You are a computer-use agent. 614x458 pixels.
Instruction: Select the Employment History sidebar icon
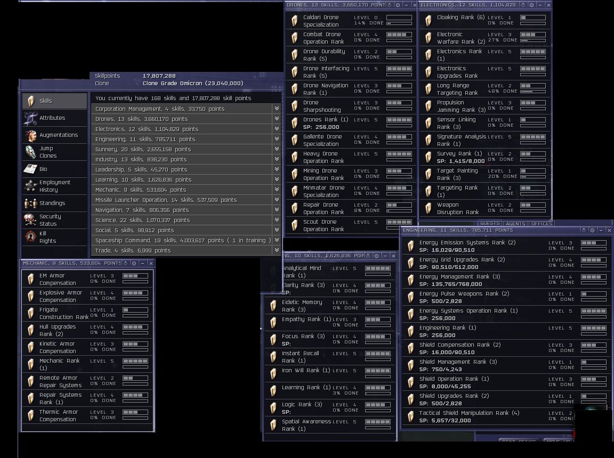pyautogui.click(x=30, y=186)
